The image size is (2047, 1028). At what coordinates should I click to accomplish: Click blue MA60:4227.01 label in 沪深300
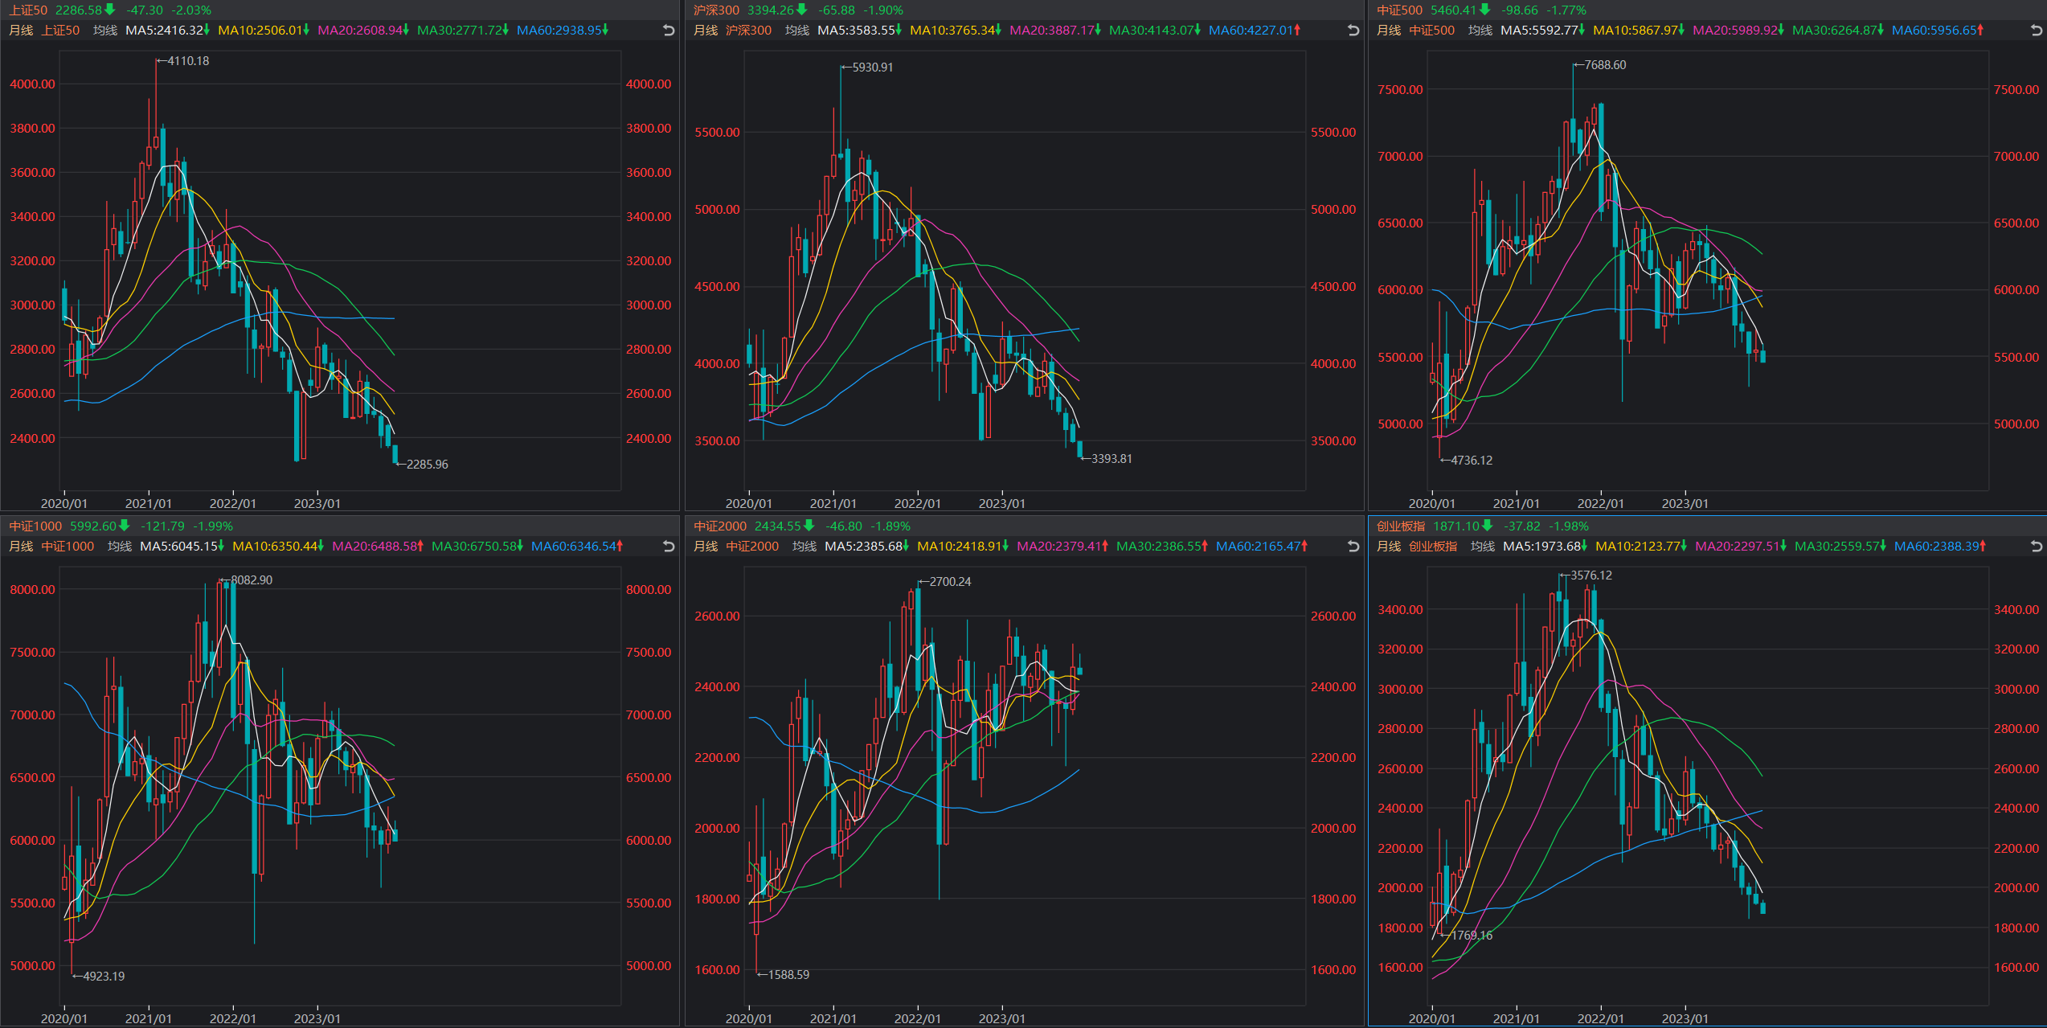(1251, 31)
